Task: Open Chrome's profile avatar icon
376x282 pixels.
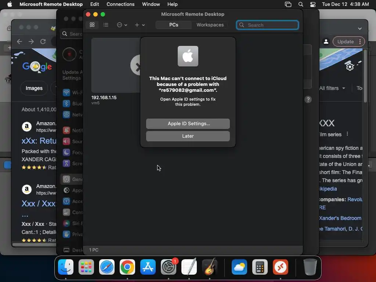Action: pos(326,41)
